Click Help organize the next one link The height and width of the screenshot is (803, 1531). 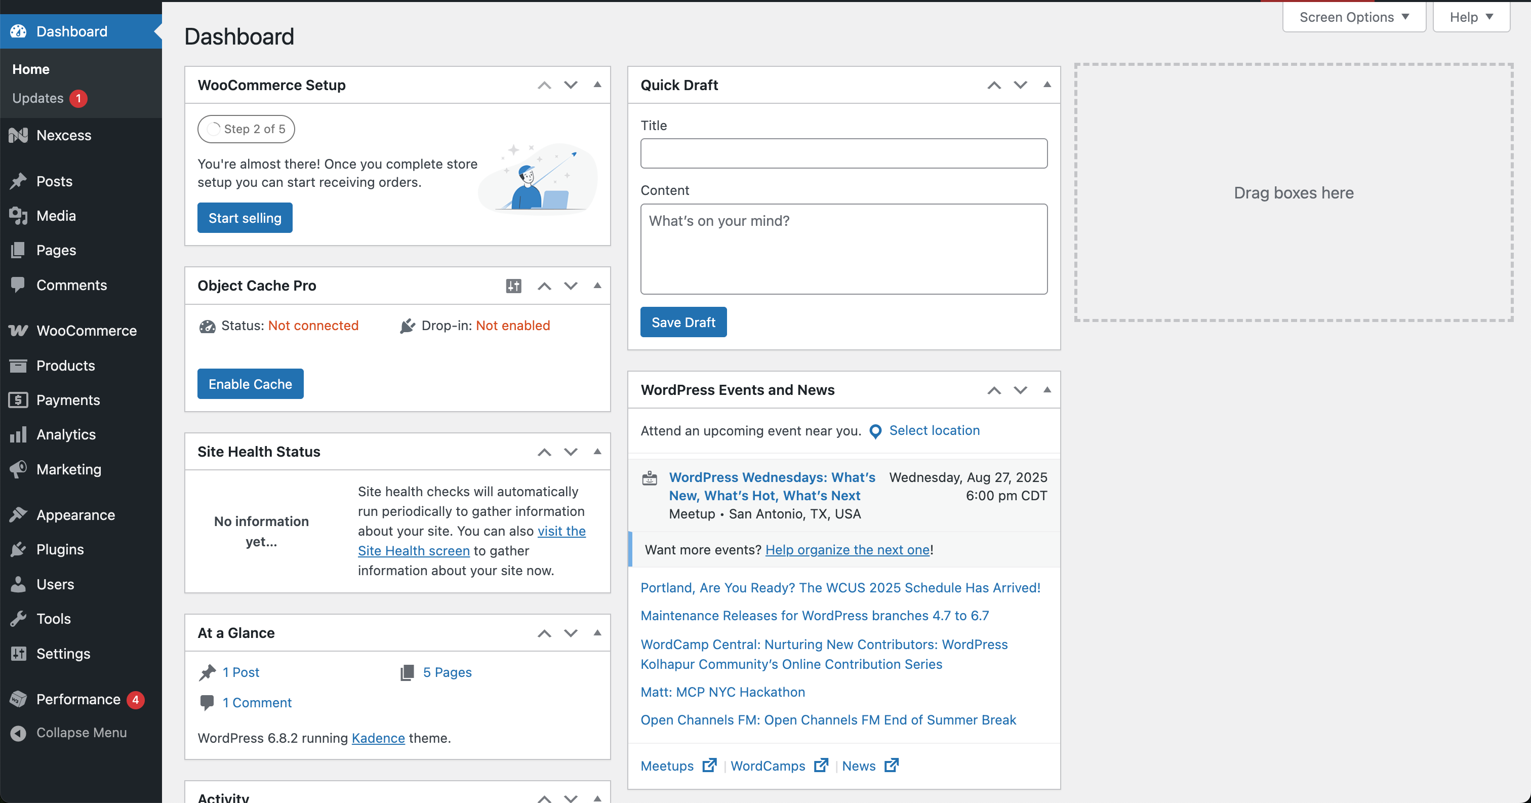pos(848,550)
